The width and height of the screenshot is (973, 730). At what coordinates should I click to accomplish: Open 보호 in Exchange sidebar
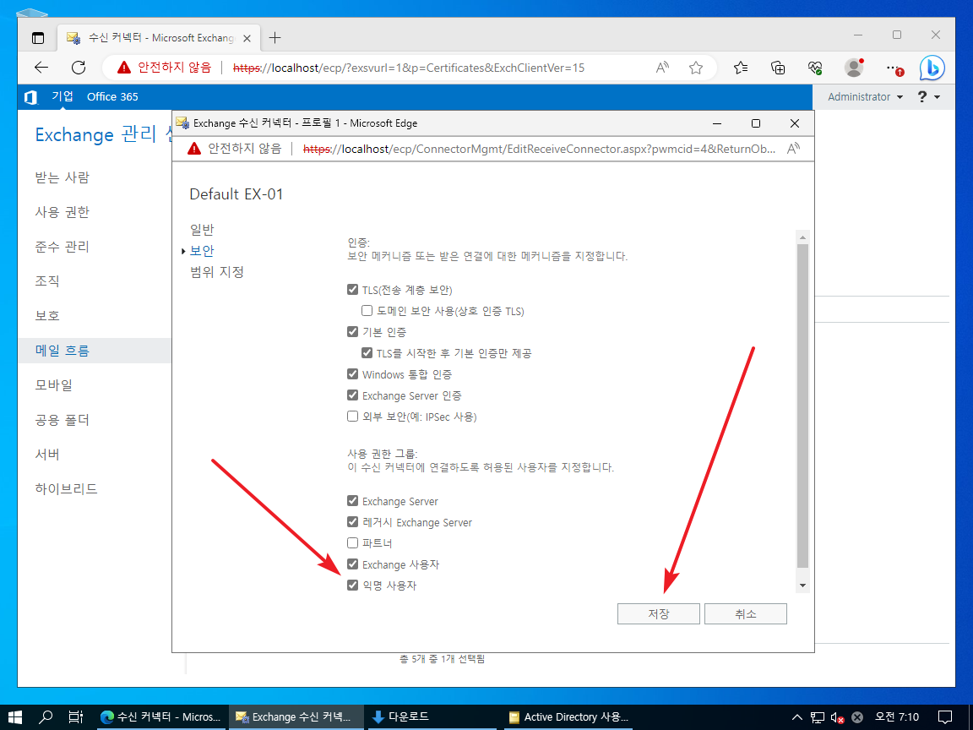point(47,316)
